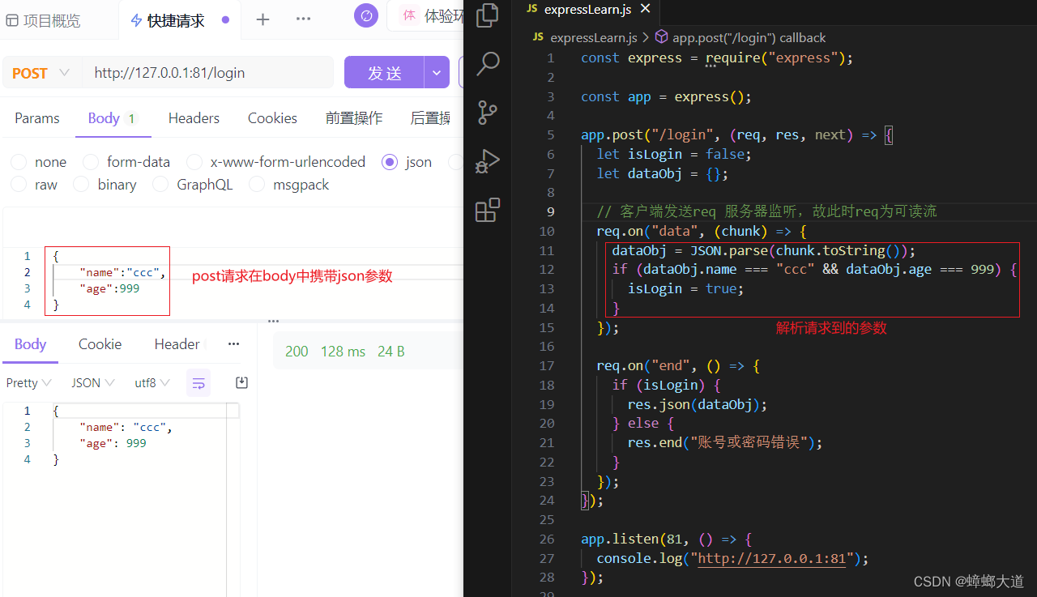Switch to the Params tab
The height and width of the screenshot is (597, 1037).
[x=37, y=118]
